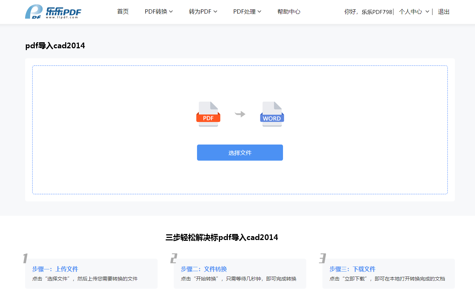
Task: Click the page title pdf导入cad2014
Action: tap(55, 46)
